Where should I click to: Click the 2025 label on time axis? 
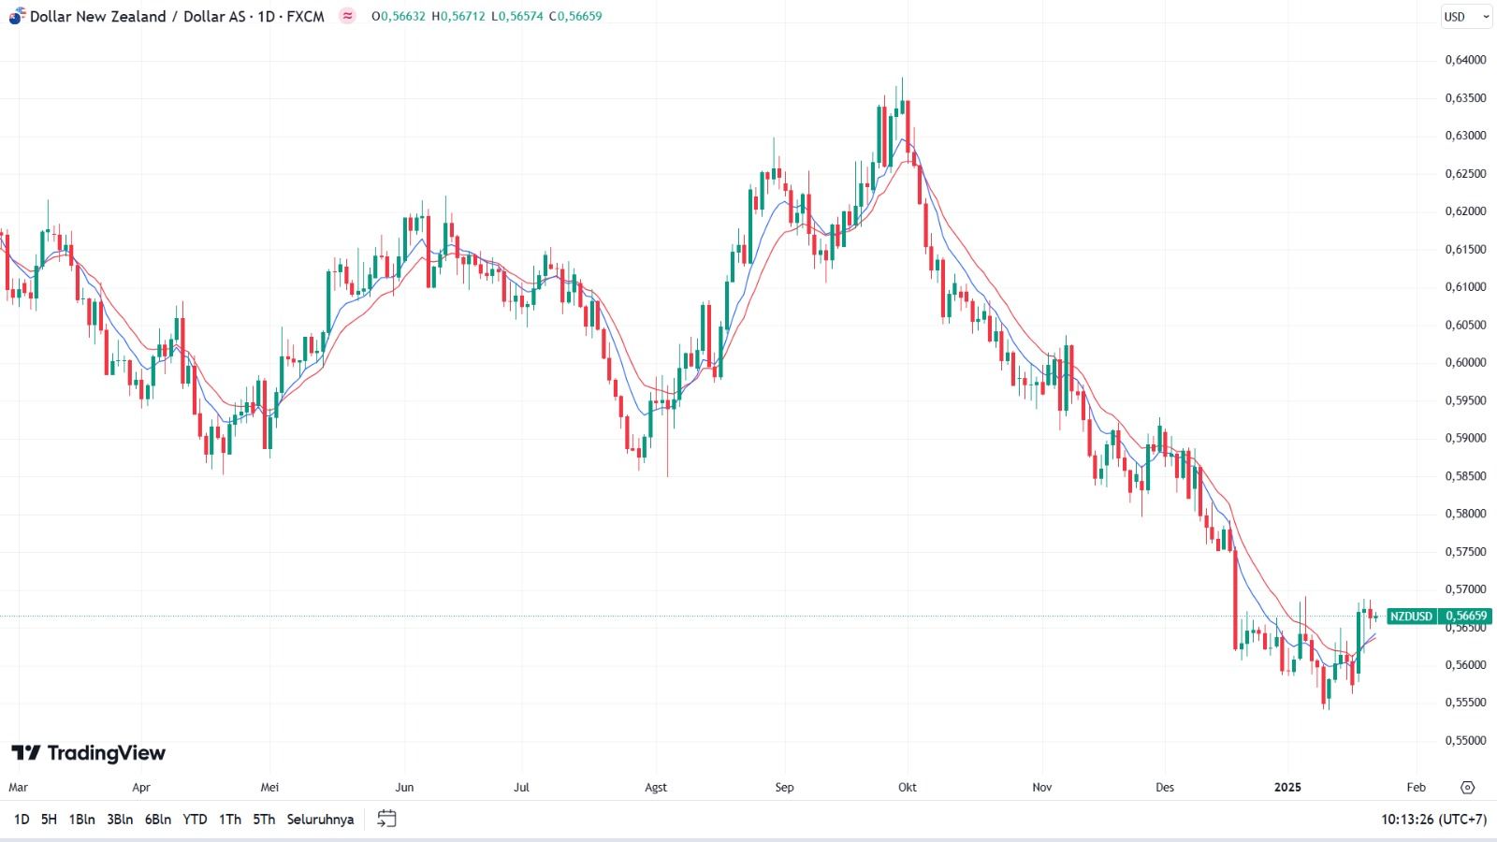[1287, 788]
